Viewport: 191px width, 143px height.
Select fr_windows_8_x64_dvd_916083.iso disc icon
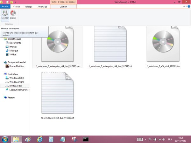tap(163, 44)
